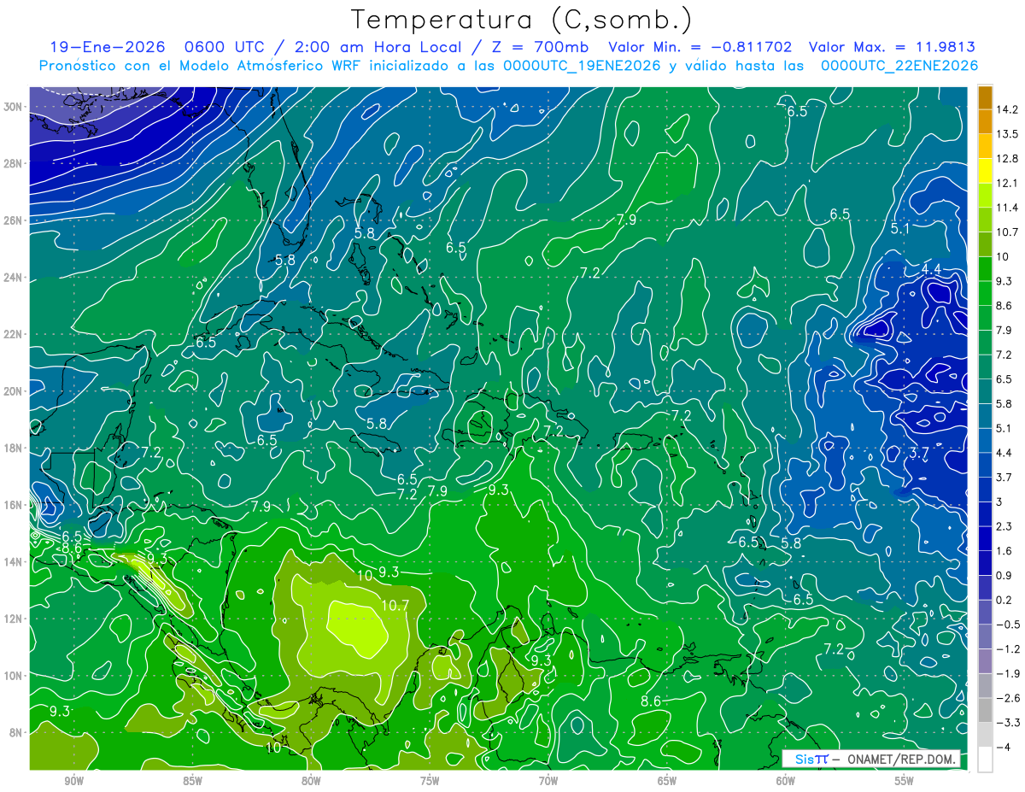1025x792 pixels.
Task: Click the "85W" longitude axis label
Action: (x=192, y=781)
